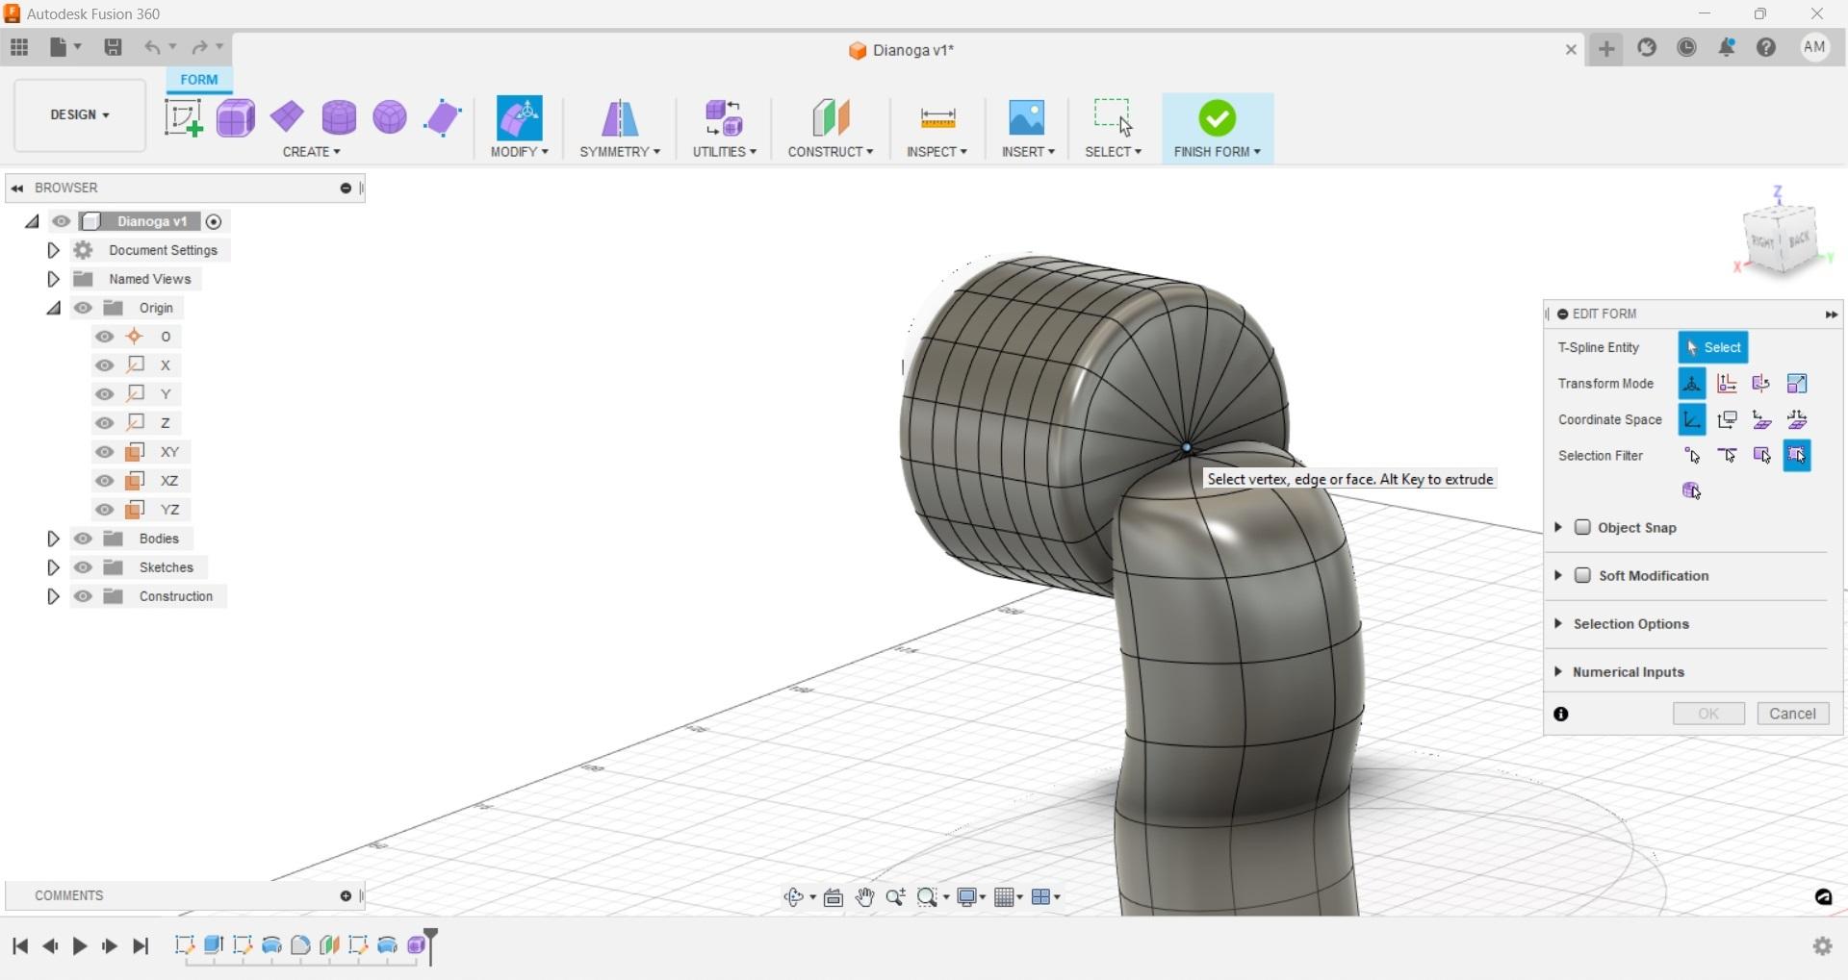Screen dimensions: 1848x980
Task: Toggle the Object Snap checkbox
Action: point(1583,527)
